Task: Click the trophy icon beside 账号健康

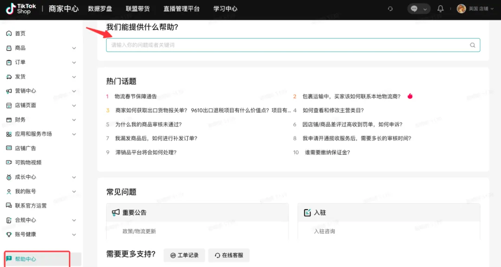Action: 9,235
